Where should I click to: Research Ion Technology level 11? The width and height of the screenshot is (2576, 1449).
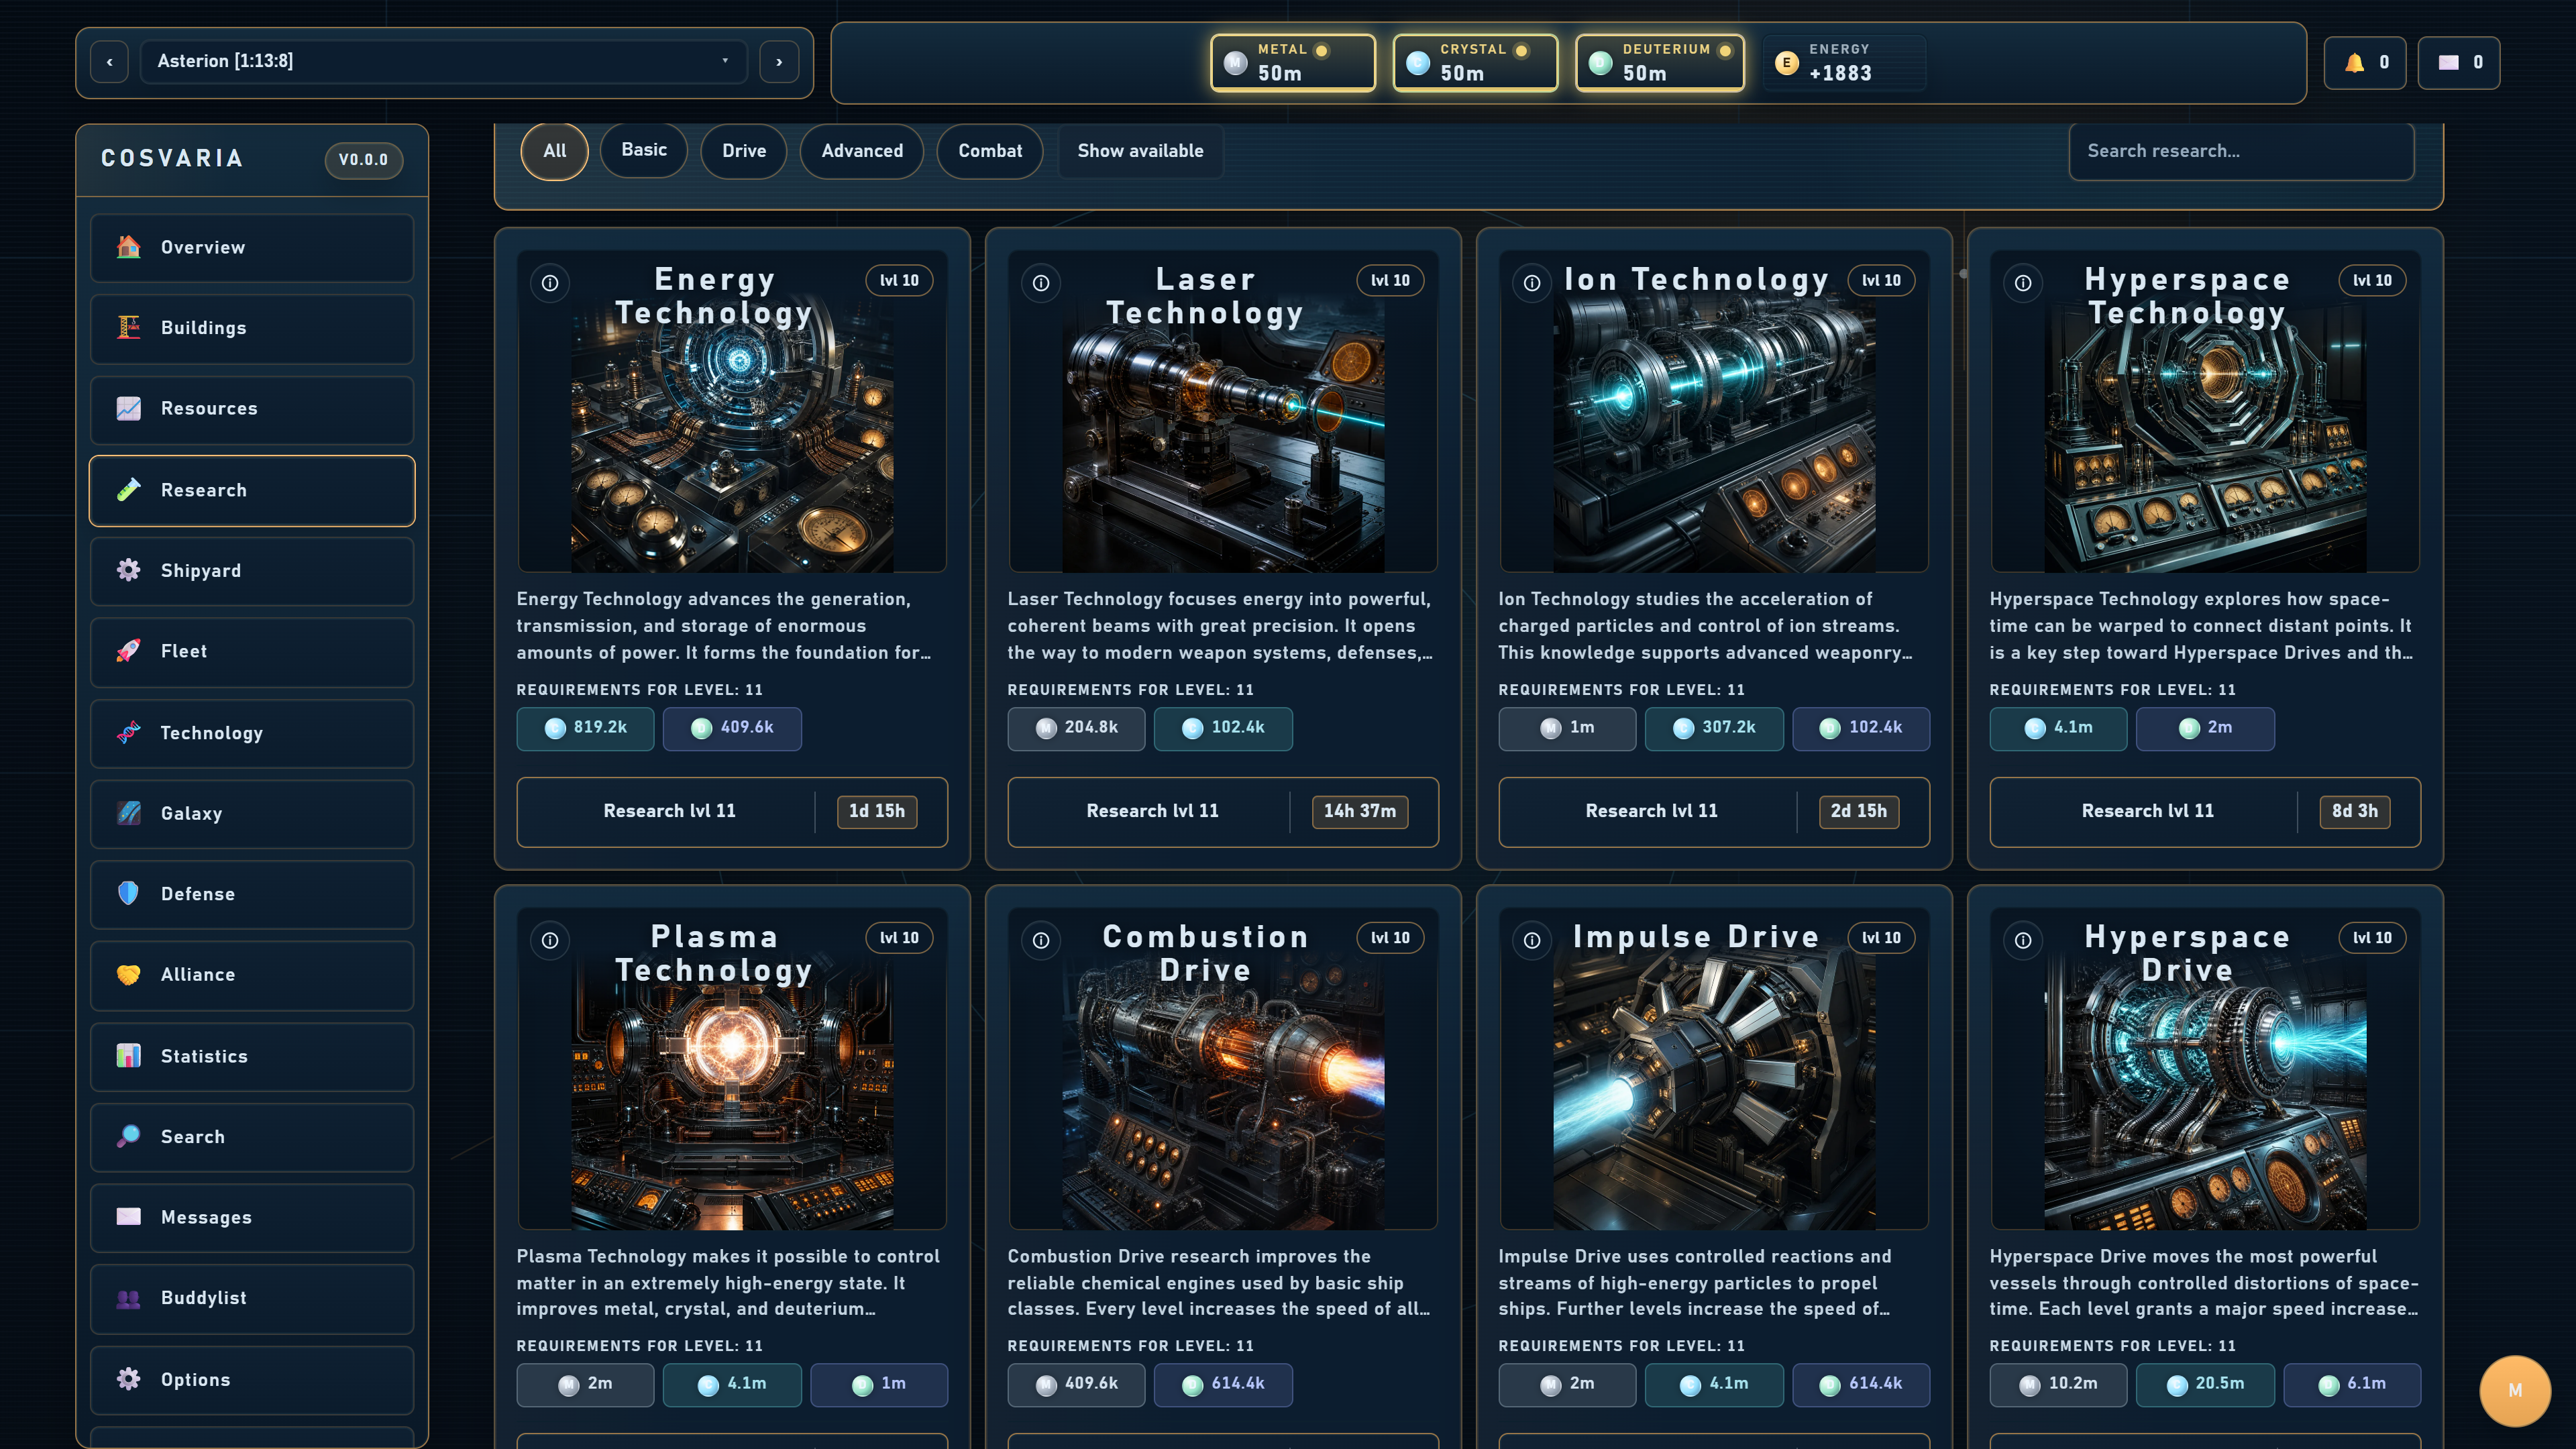1714,811
